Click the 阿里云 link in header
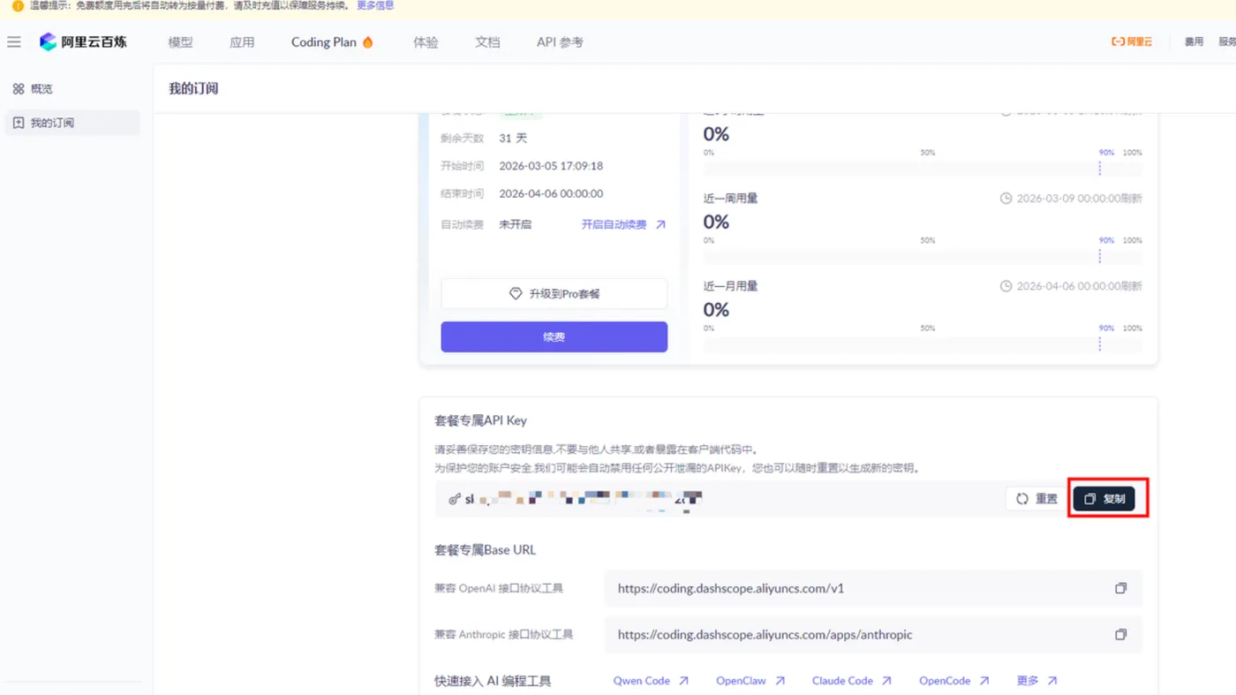Image resolution: width=1236 pixels, height=695 pixels. click(x=1132, y=42)
